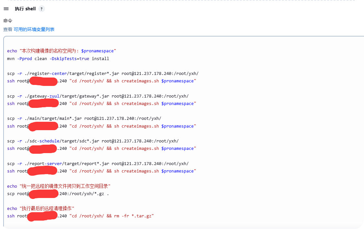
Task: Click the scp sdc-schedule jar line
Action: 93,141
